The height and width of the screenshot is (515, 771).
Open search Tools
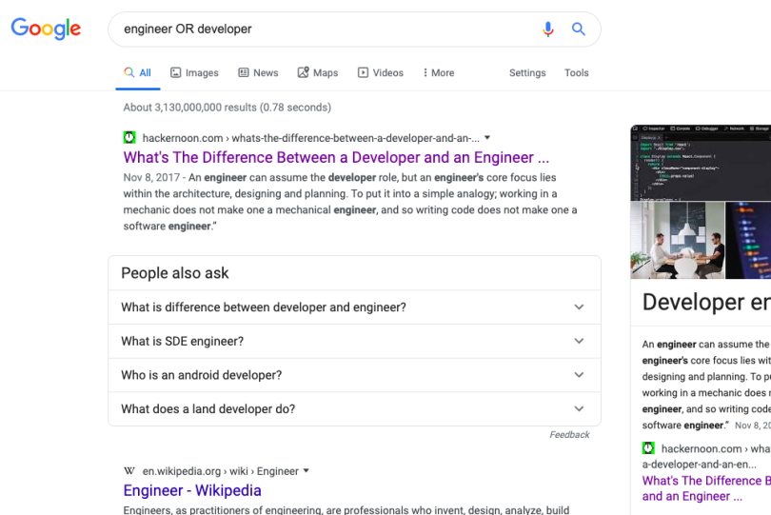point(576,72)
